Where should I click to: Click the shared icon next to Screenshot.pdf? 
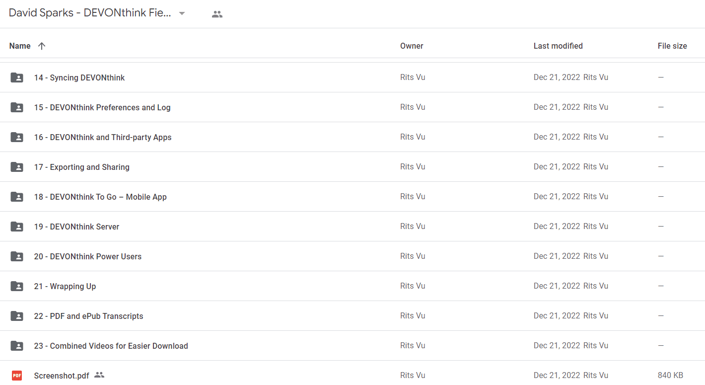(x=99, y=375)
